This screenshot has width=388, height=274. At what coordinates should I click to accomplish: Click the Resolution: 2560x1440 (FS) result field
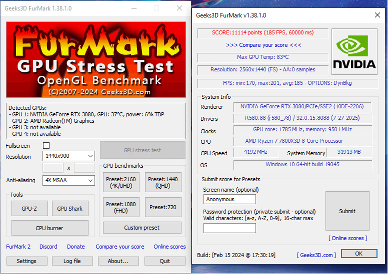point(263,70)
